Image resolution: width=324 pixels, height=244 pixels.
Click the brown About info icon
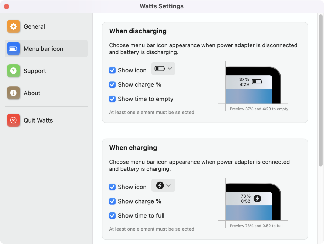coord(13,93)
